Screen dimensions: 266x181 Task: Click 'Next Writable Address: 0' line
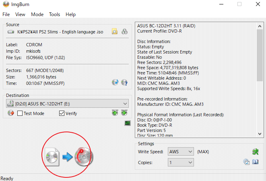pyautogui.click(x=161, y=78)
